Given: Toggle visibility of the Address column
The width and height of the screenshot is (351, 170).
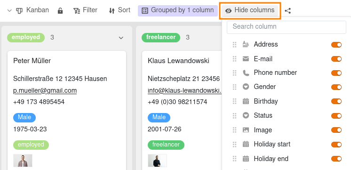Looking at the screenshot, I should [336, 45].
